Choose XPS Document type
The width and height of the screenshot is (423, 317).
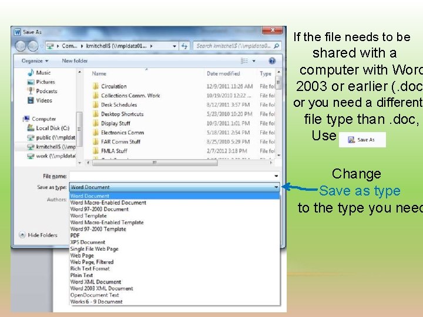click(x=174, y=242)
